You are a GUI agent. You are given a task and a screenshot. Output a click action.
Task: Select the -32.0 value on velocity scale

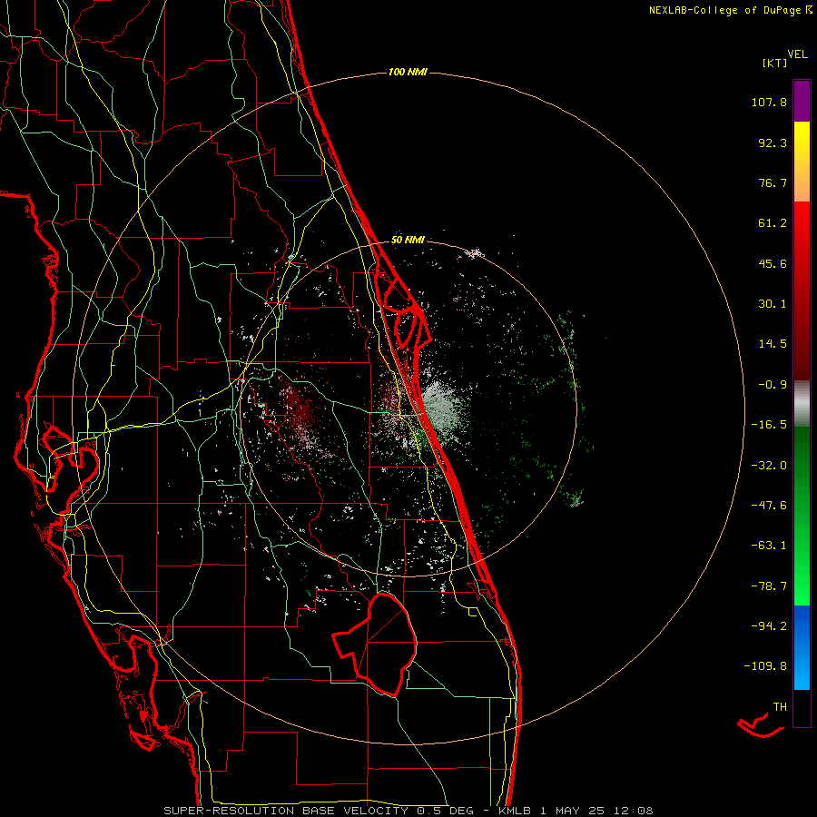pyautogui.click(x=769, y=466)
